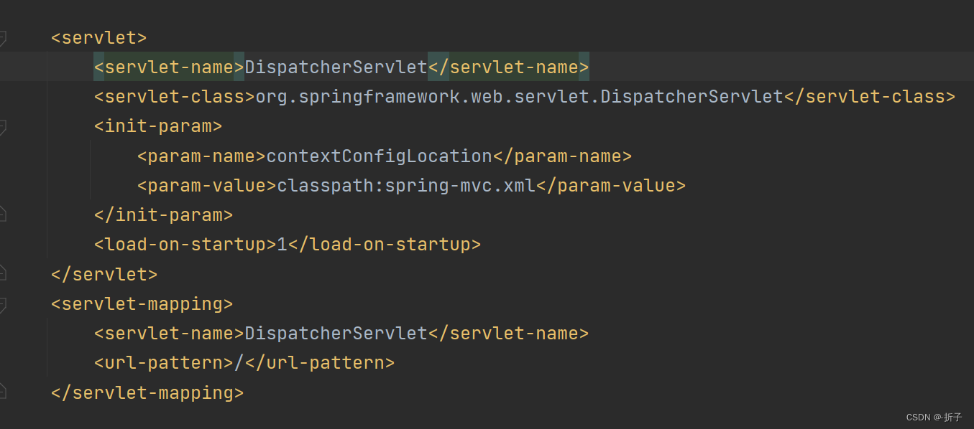Toggle the fold marker beside closing </init-param> tag
Screen dimensions: 974x429
(3, 214)
